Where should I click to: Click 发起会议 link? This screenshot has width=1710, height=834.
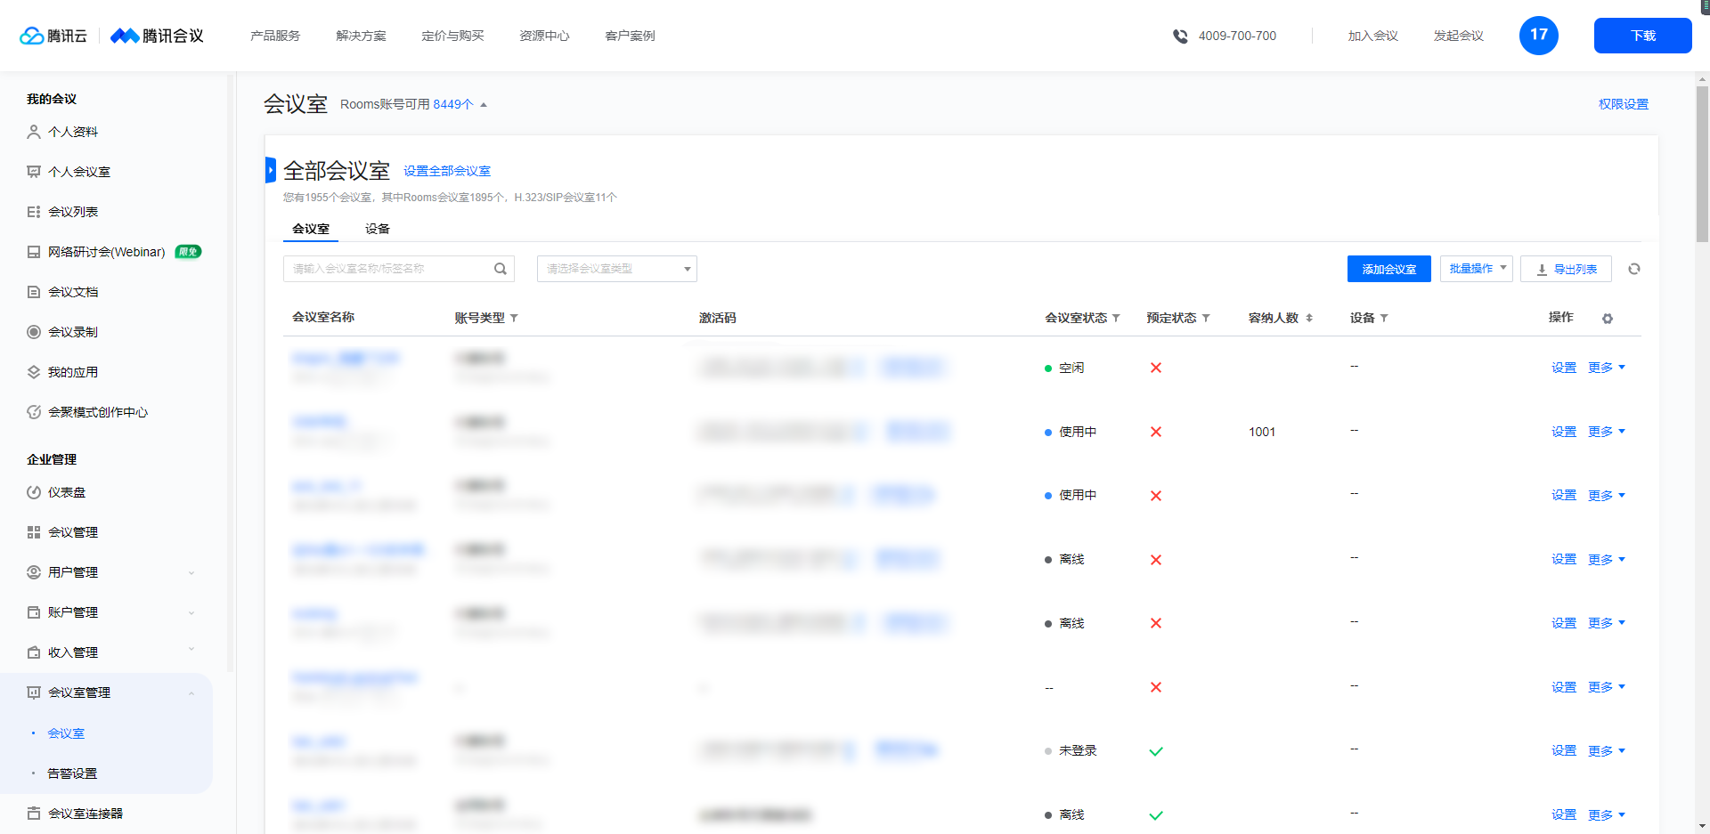pos(1458,36)
